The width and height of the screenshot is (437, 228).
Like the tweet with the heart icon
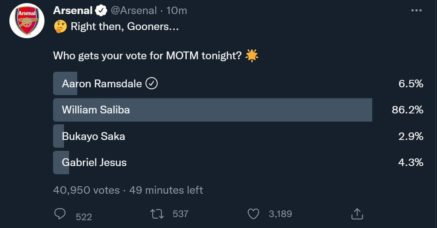[254, 214]
